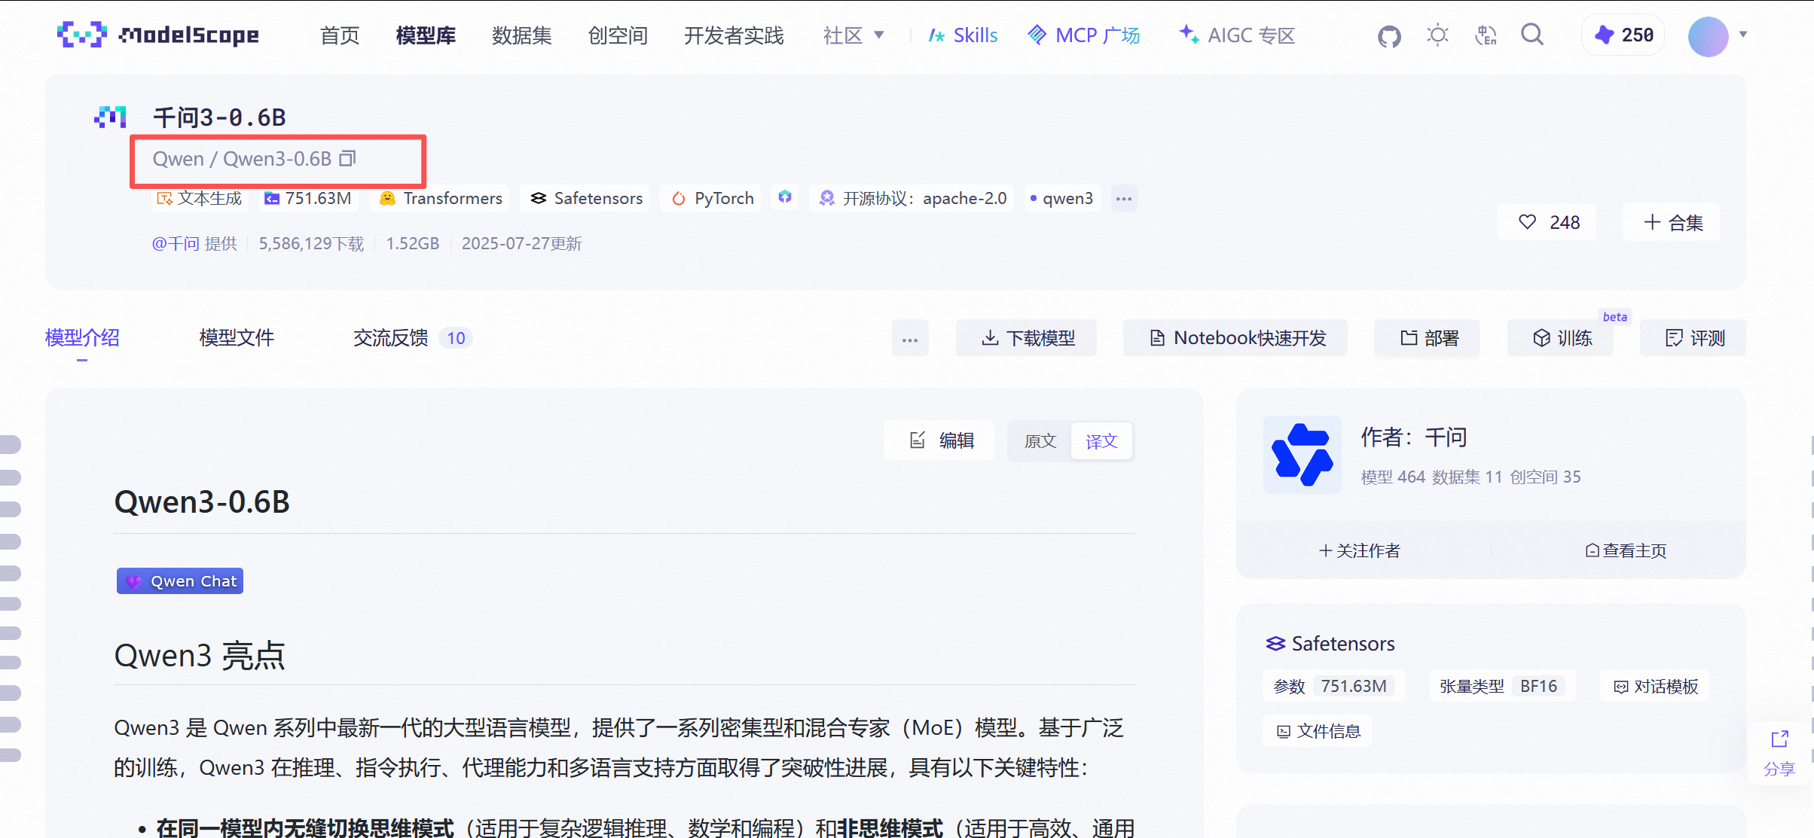Select the qwen3 tag
1814x838 pixels.
[1061, 198]
